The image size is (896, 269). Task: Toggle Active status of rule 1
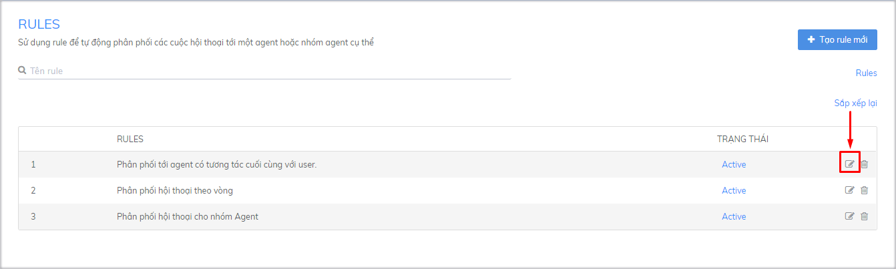pyautogui.click(x=734, y=164)
